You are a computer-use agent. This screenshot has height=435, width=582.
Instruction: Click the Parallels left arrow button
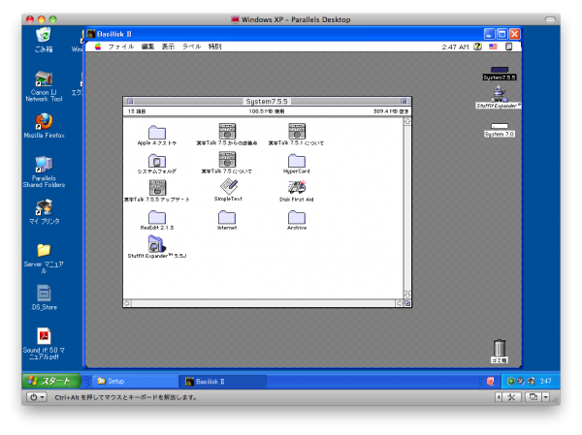point(499,397)
